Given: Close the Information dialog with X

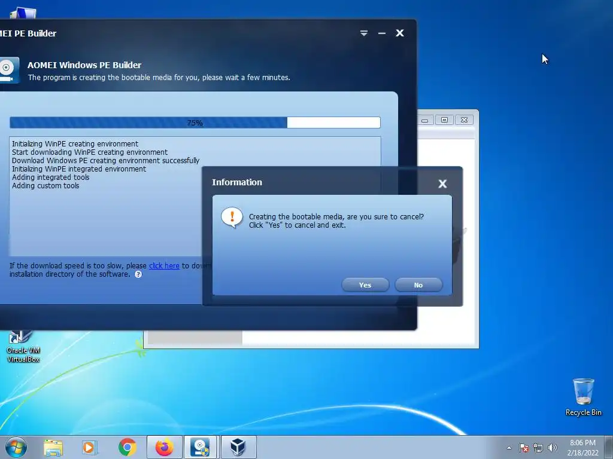Looking at the screenshot, I should pyautogui.click(x=442, y=183).
